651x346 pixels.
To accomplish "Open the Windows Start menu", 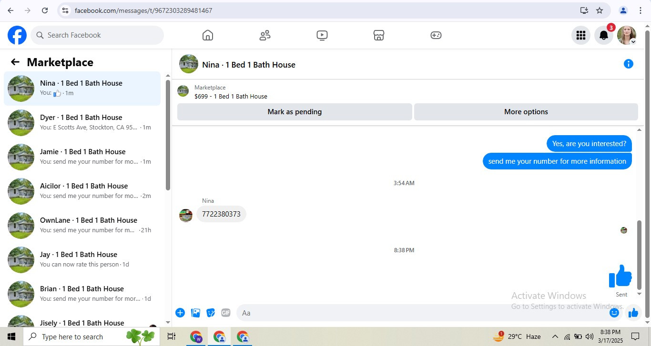I will [11, 336].
